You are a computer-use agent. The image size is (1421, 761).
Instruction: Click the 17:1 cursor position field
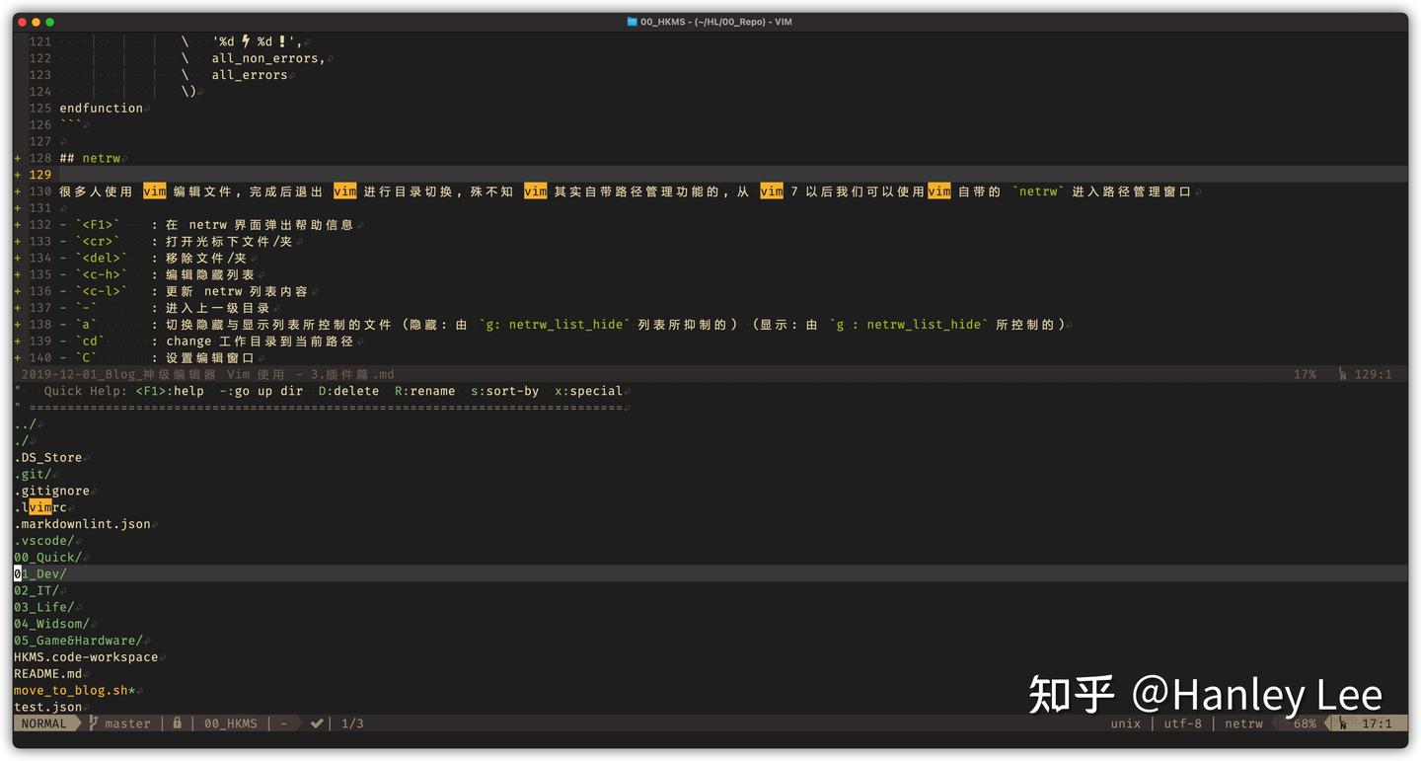(1375, 723)
